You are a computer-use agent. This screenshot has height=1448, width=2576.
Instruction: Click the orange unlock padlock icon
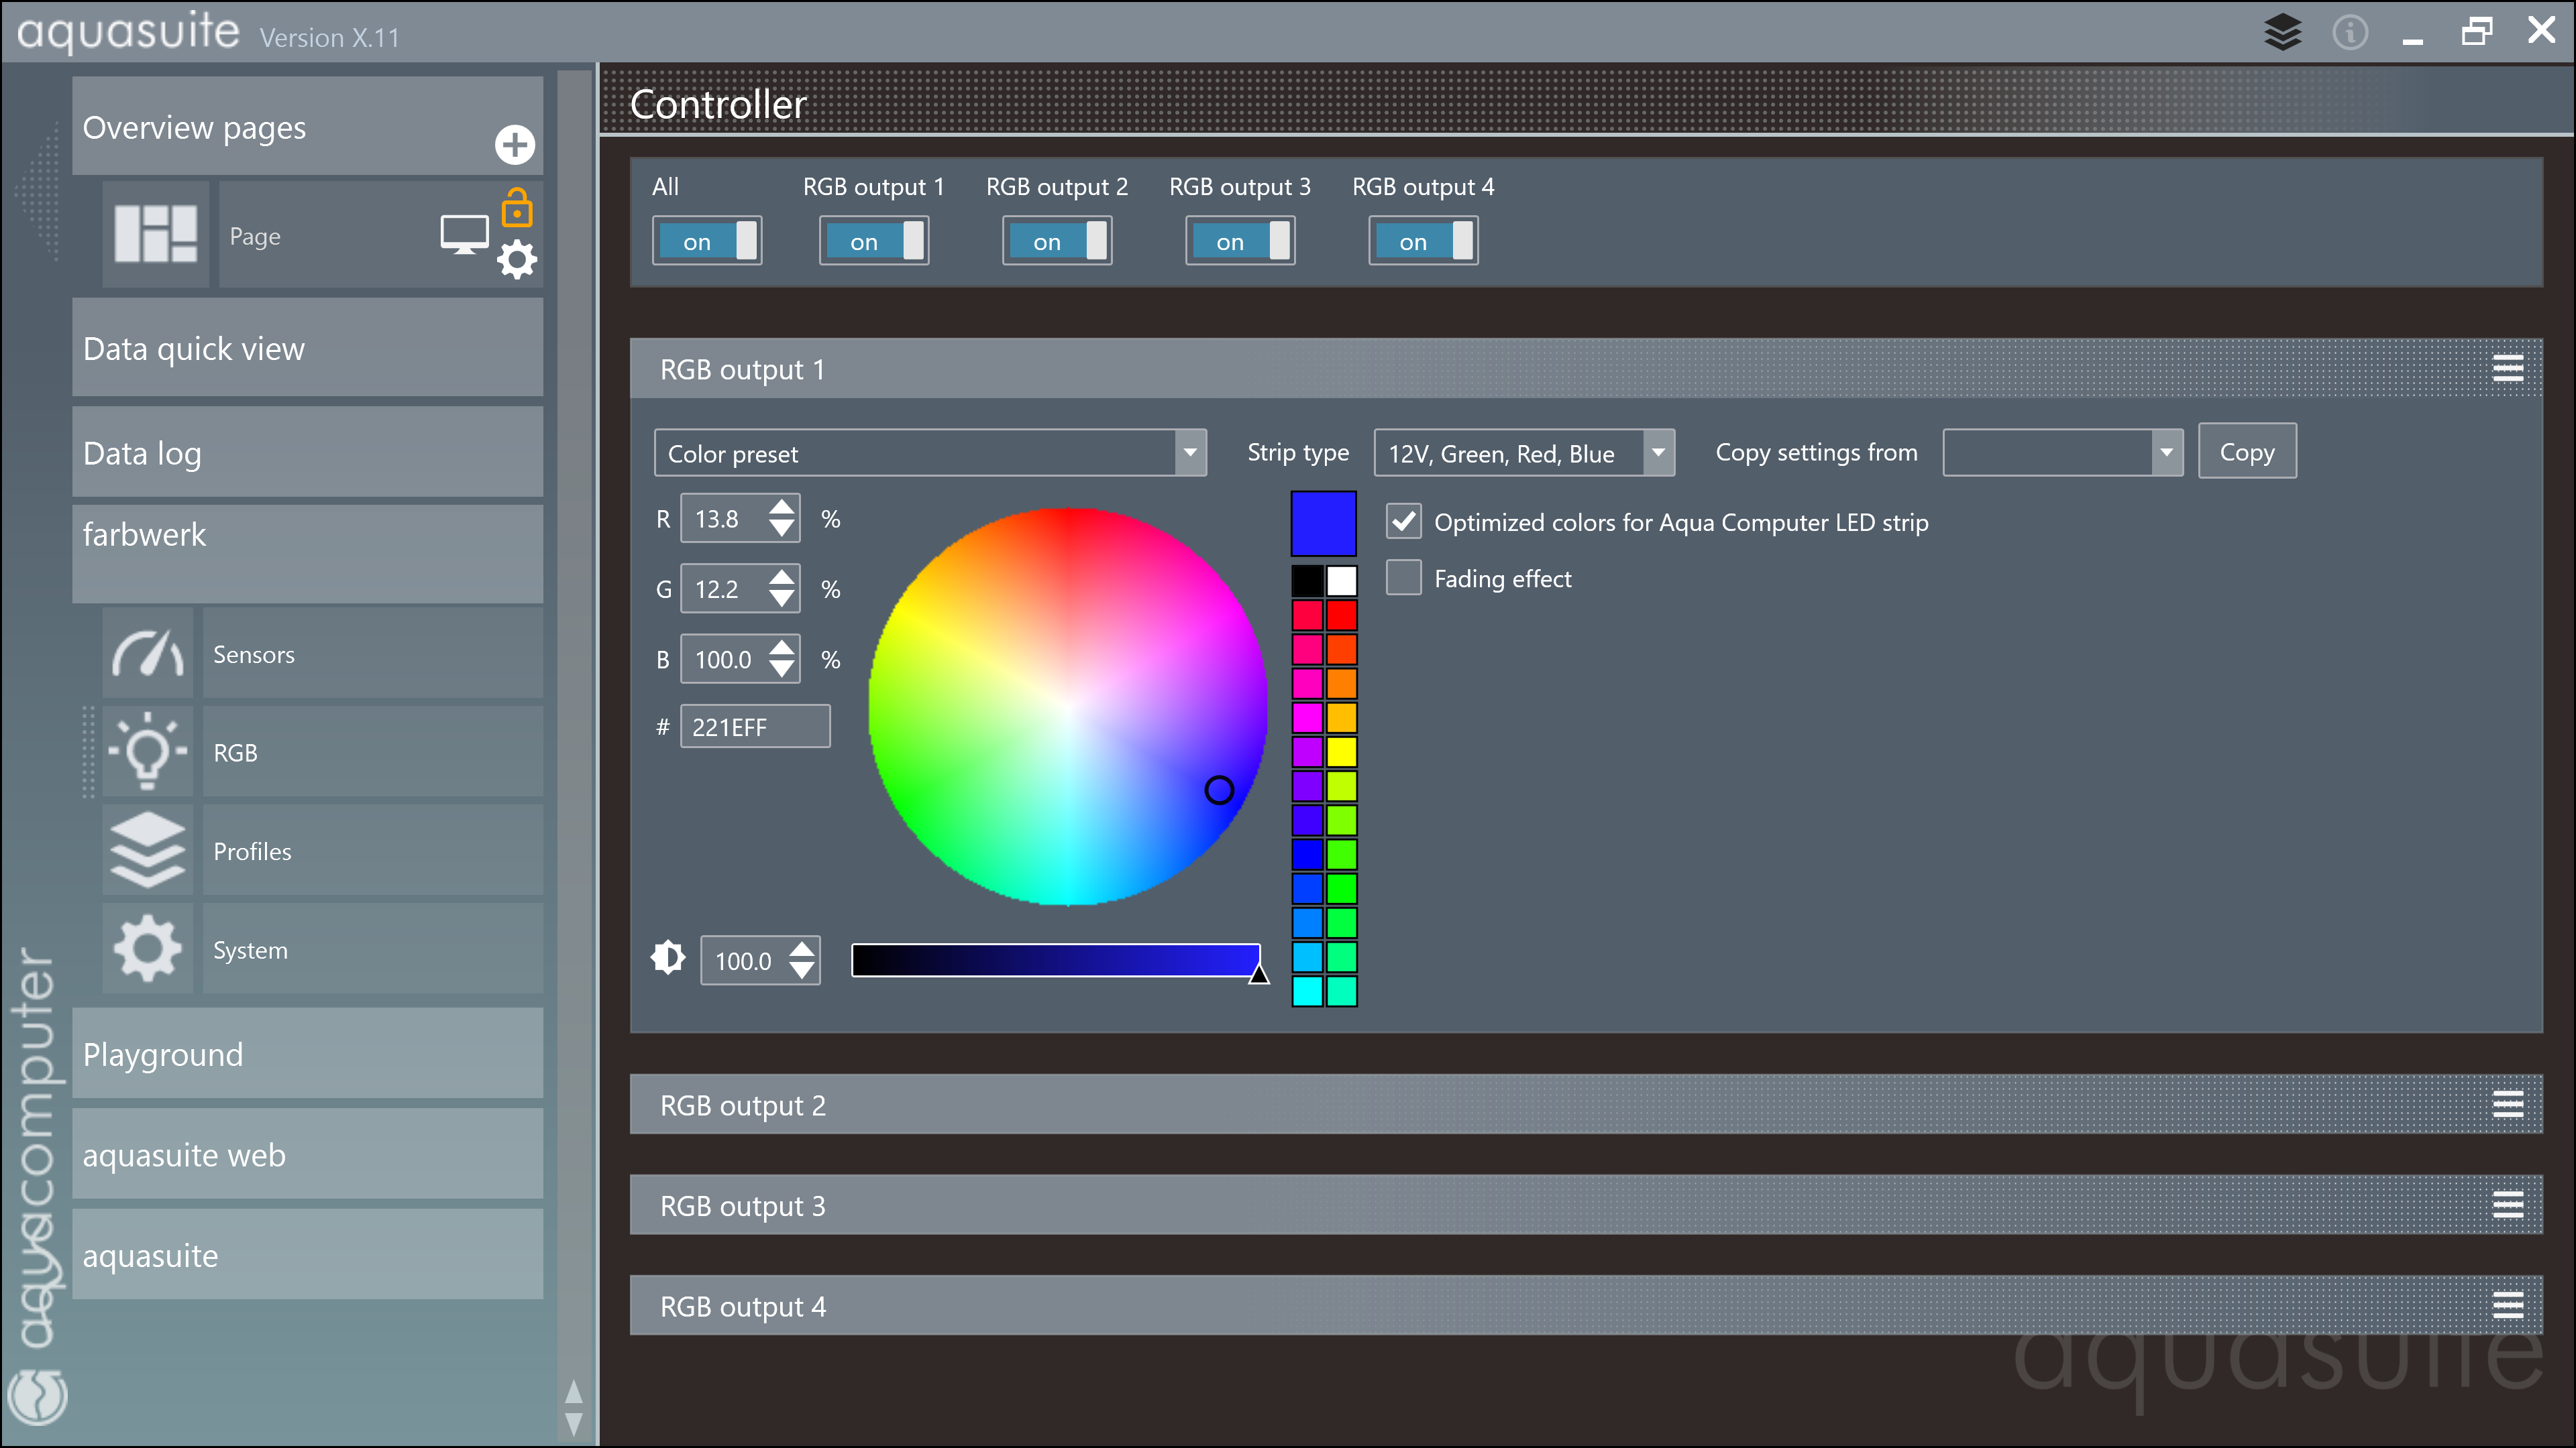[x=516, y=209]
